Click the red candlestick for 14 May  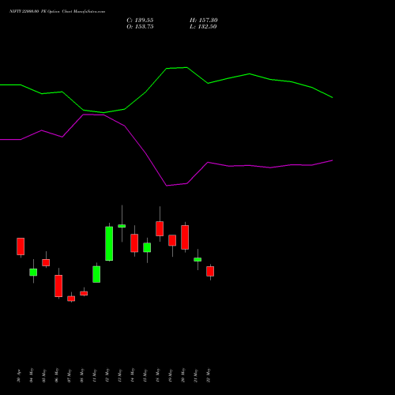[134, 243]
